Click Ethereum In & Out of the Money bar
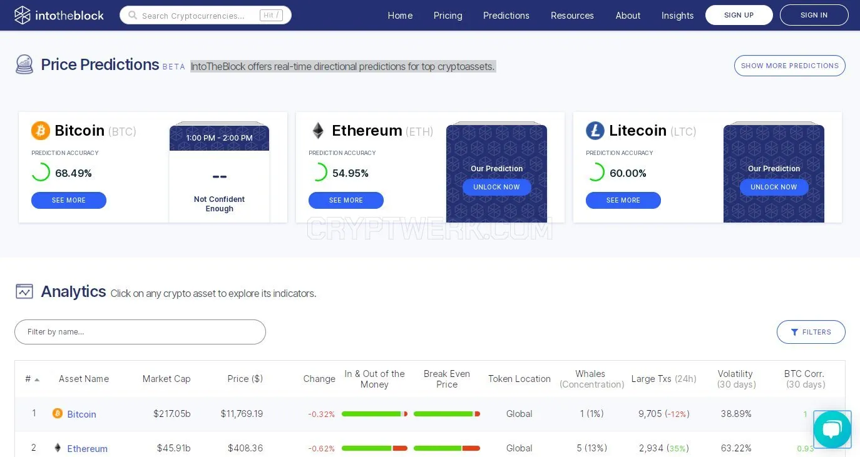 [x=374, y=448]
